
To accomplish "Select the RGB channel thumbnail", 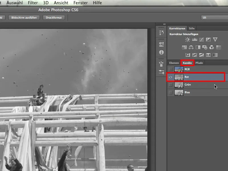I will (179, 69).
